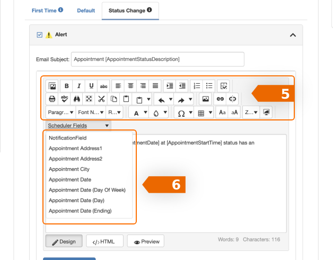Viewport: 333px width, 260px height.
Task: Collapse the Alert section chevron
Action: tap(292, 35)
